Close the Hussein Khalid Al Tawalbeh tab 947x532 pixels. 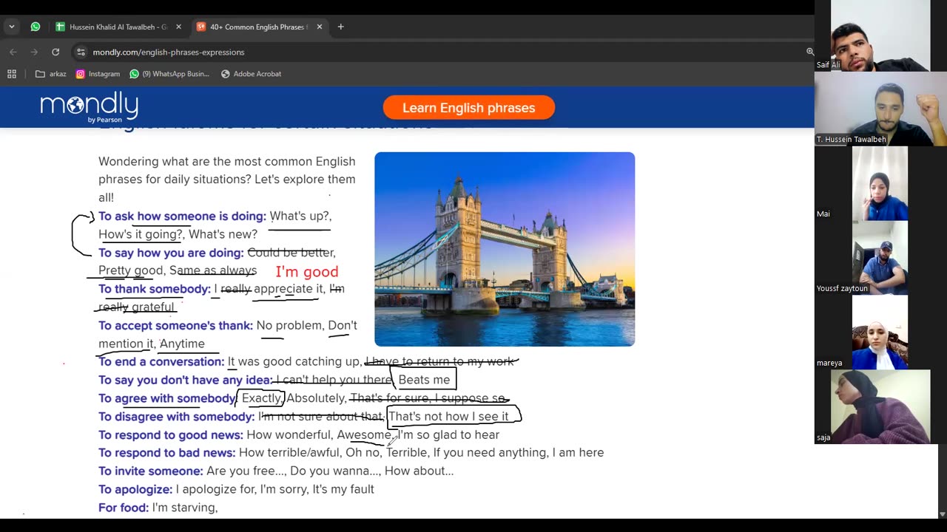pyautogui.click(x=178, y=27)
